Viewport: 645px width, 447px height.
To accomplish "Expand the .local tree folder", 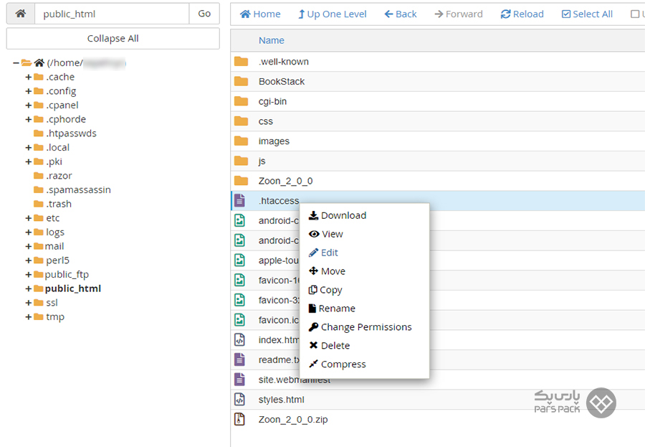I will pyautogui.click(x=29, y=148).
